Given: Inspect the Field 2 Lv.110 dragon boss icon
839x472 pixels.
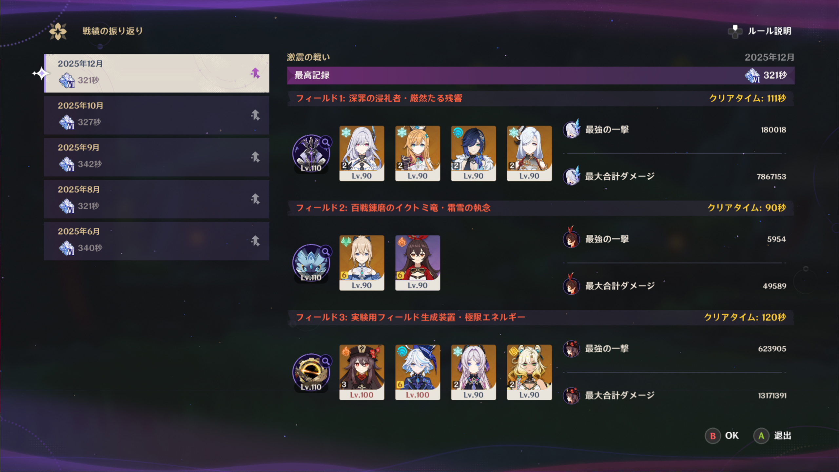Looking at the screenshot, I should click(311, 263).
